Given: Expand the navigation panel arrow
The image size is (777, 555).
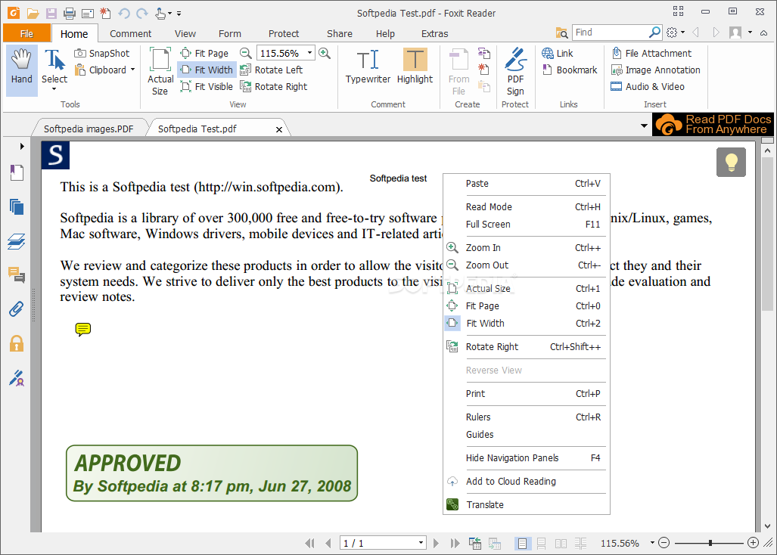Looking at the screenshot, I should [x=21, y=146].
